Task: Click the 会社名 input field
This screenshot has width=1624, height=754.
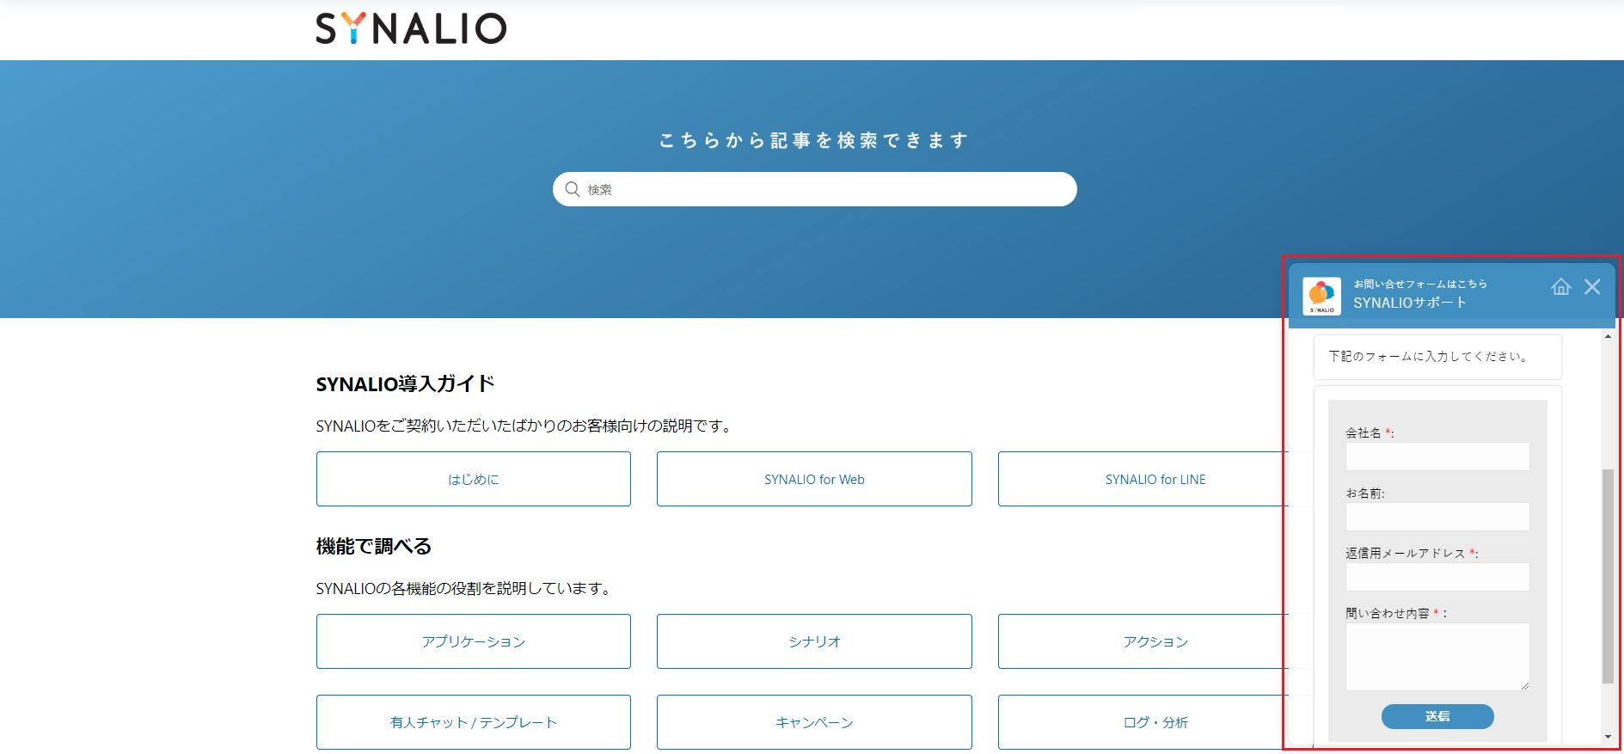Action: (1437, 457)
